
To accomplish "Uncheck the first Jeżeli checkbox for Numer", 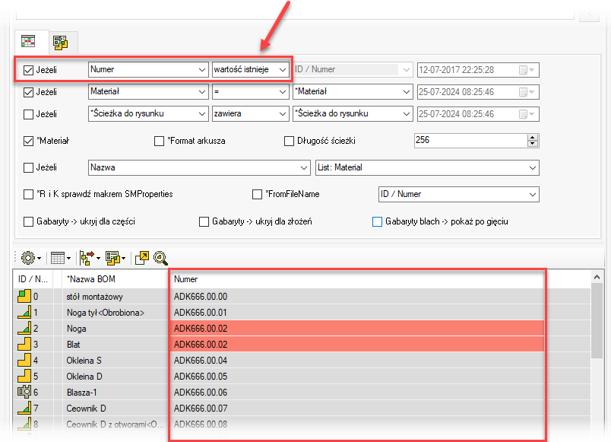I will click(29, 70).
